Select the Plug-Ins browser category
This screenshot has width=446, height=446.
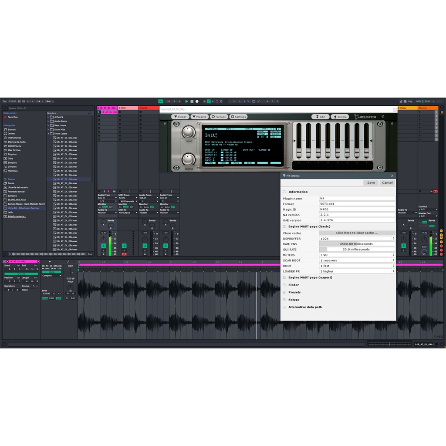12,154
